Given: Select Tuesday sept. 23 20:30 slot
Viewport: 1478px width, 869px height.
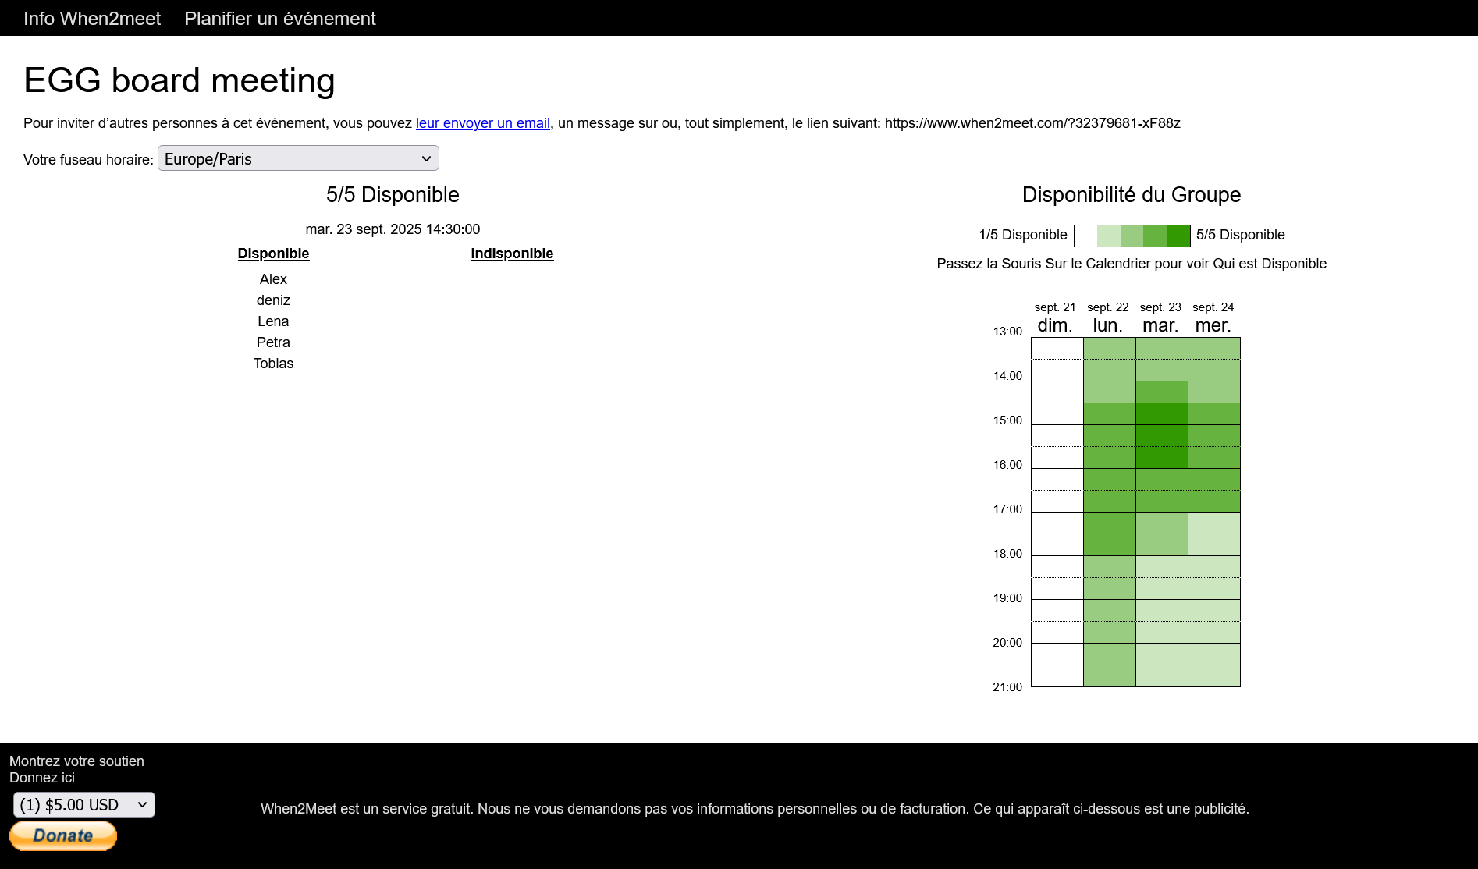Looking at the screenshot, I should [1161, 676].
